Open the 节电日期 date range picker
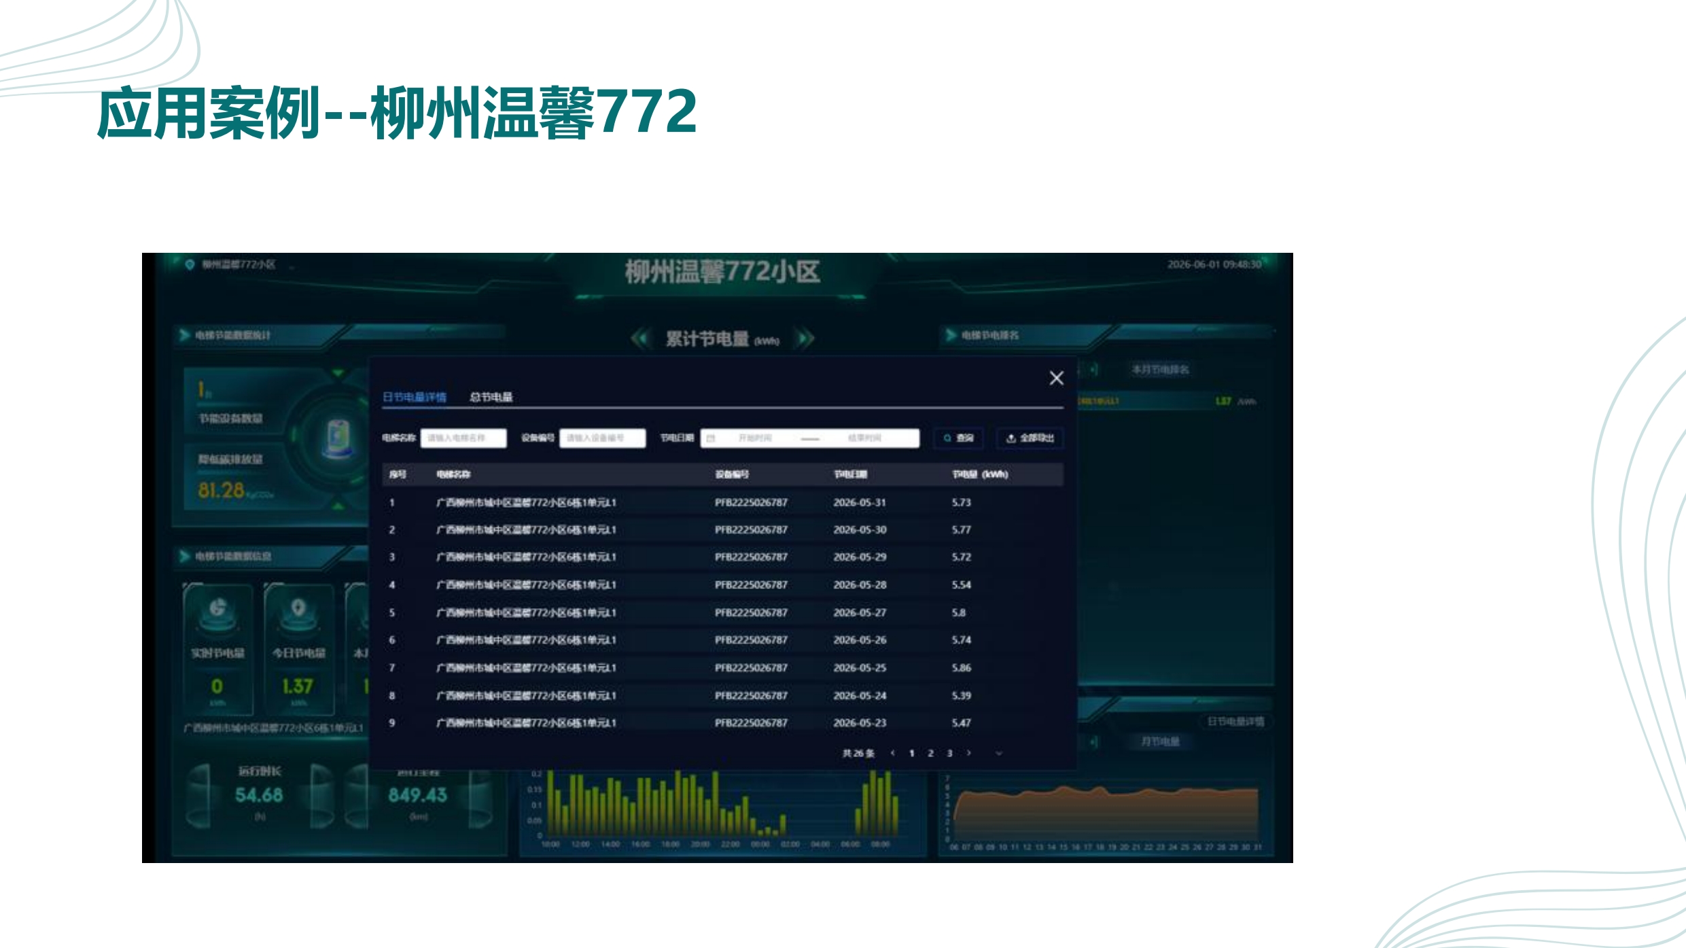Viewport: 1686px width, 948px height. [809, 438]
